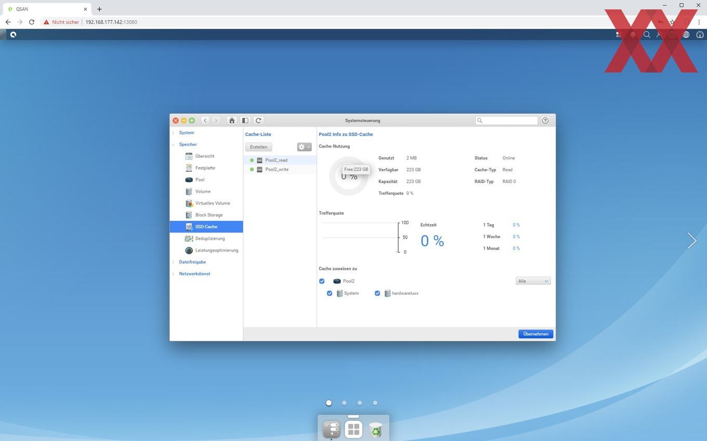Open the dashboard gauge icon
The height and width of the screenshot is (441, 707).
[x=700, y=35]
